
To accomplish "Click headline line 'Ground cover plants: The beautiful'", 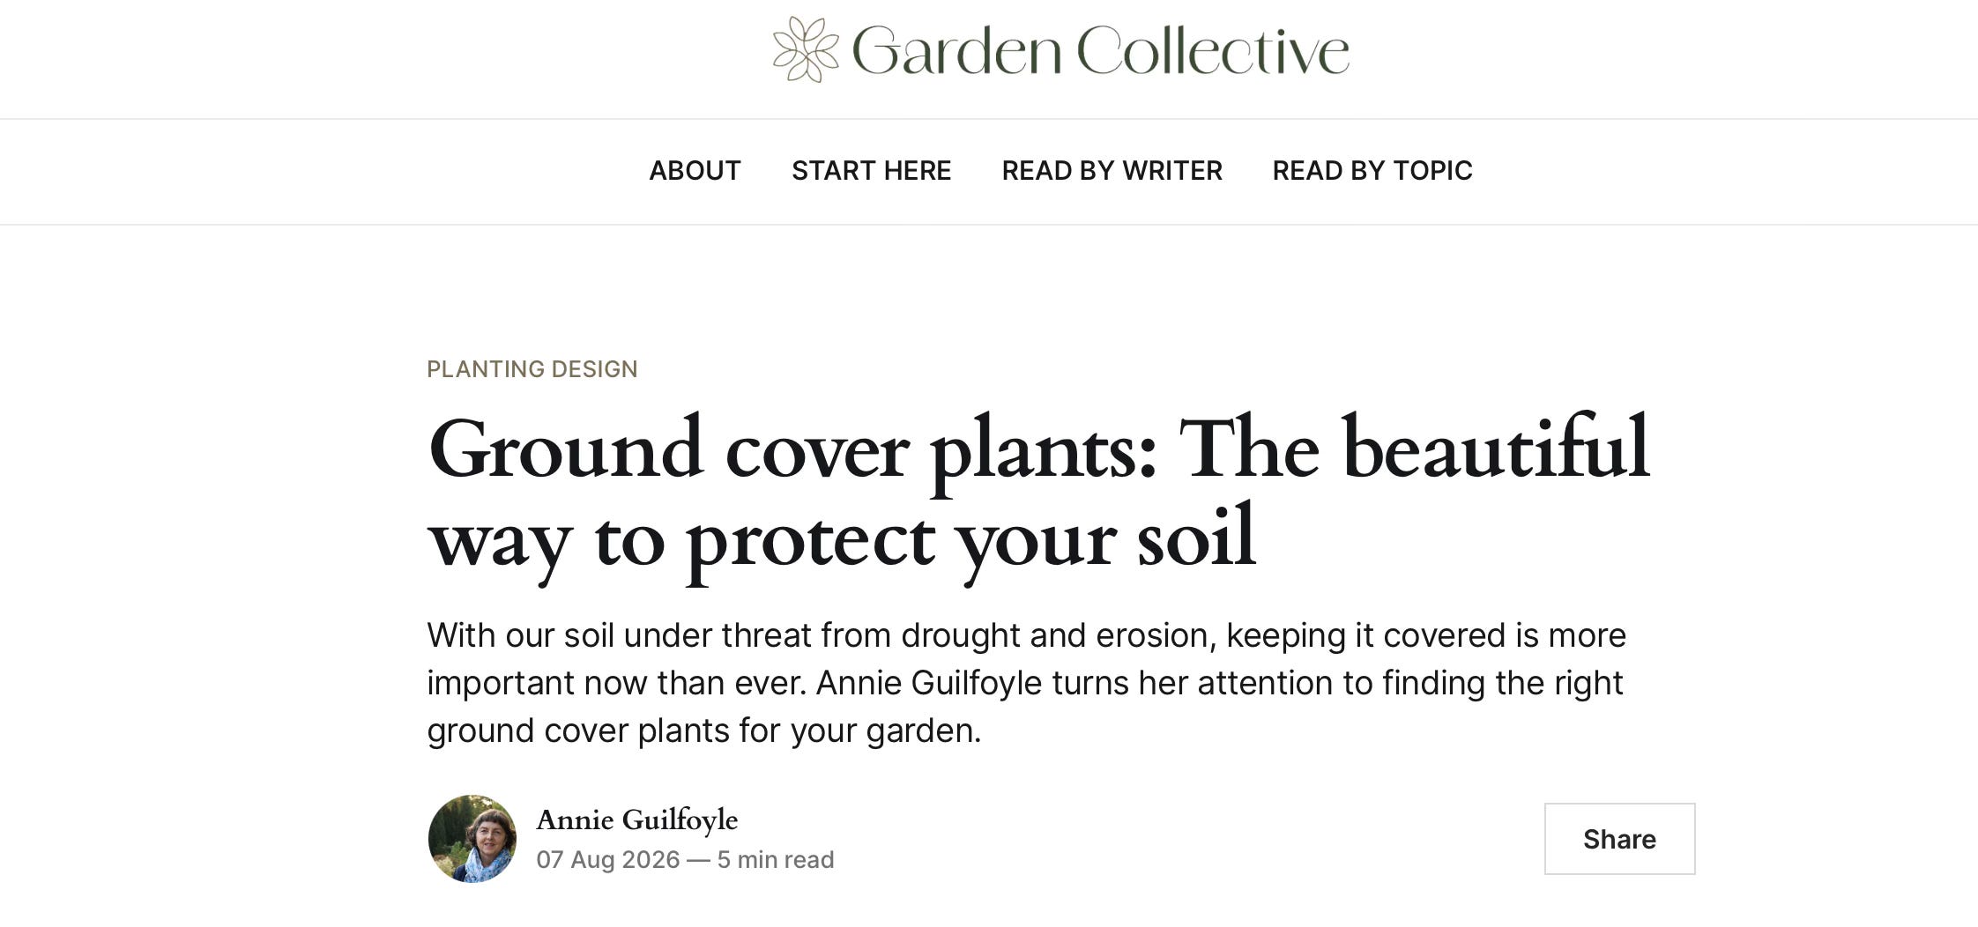I will pos(1038,449).
